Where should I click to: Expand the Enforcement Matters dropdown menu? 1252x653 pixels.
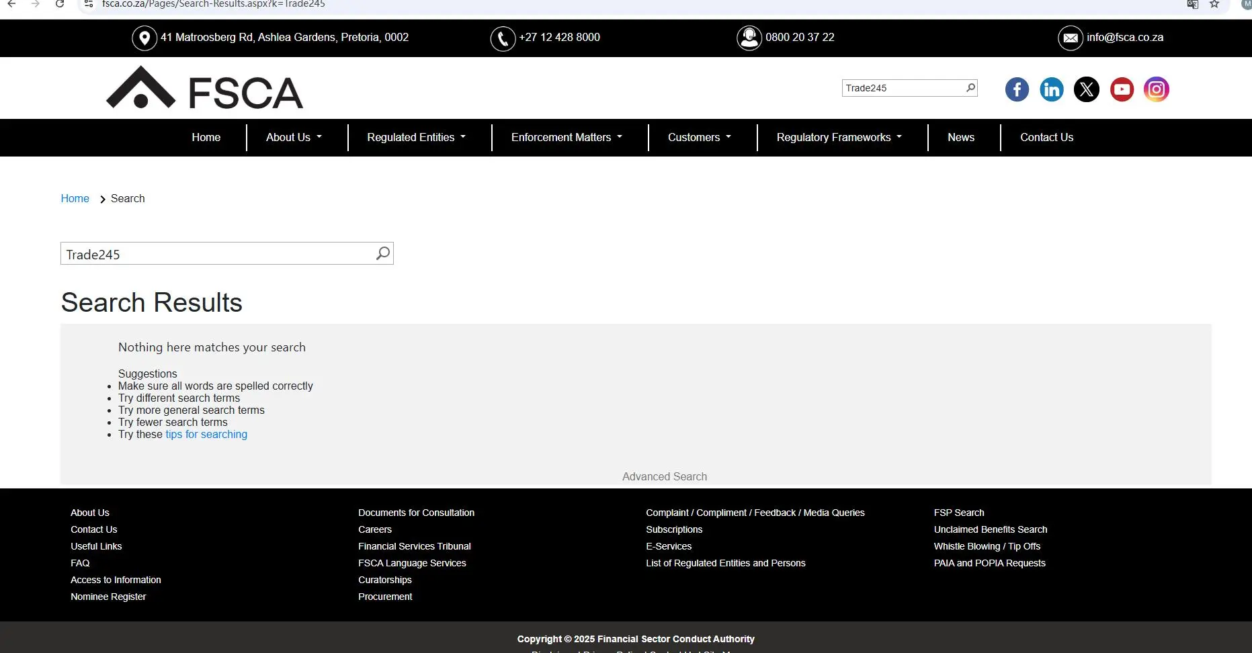point(567,137)
